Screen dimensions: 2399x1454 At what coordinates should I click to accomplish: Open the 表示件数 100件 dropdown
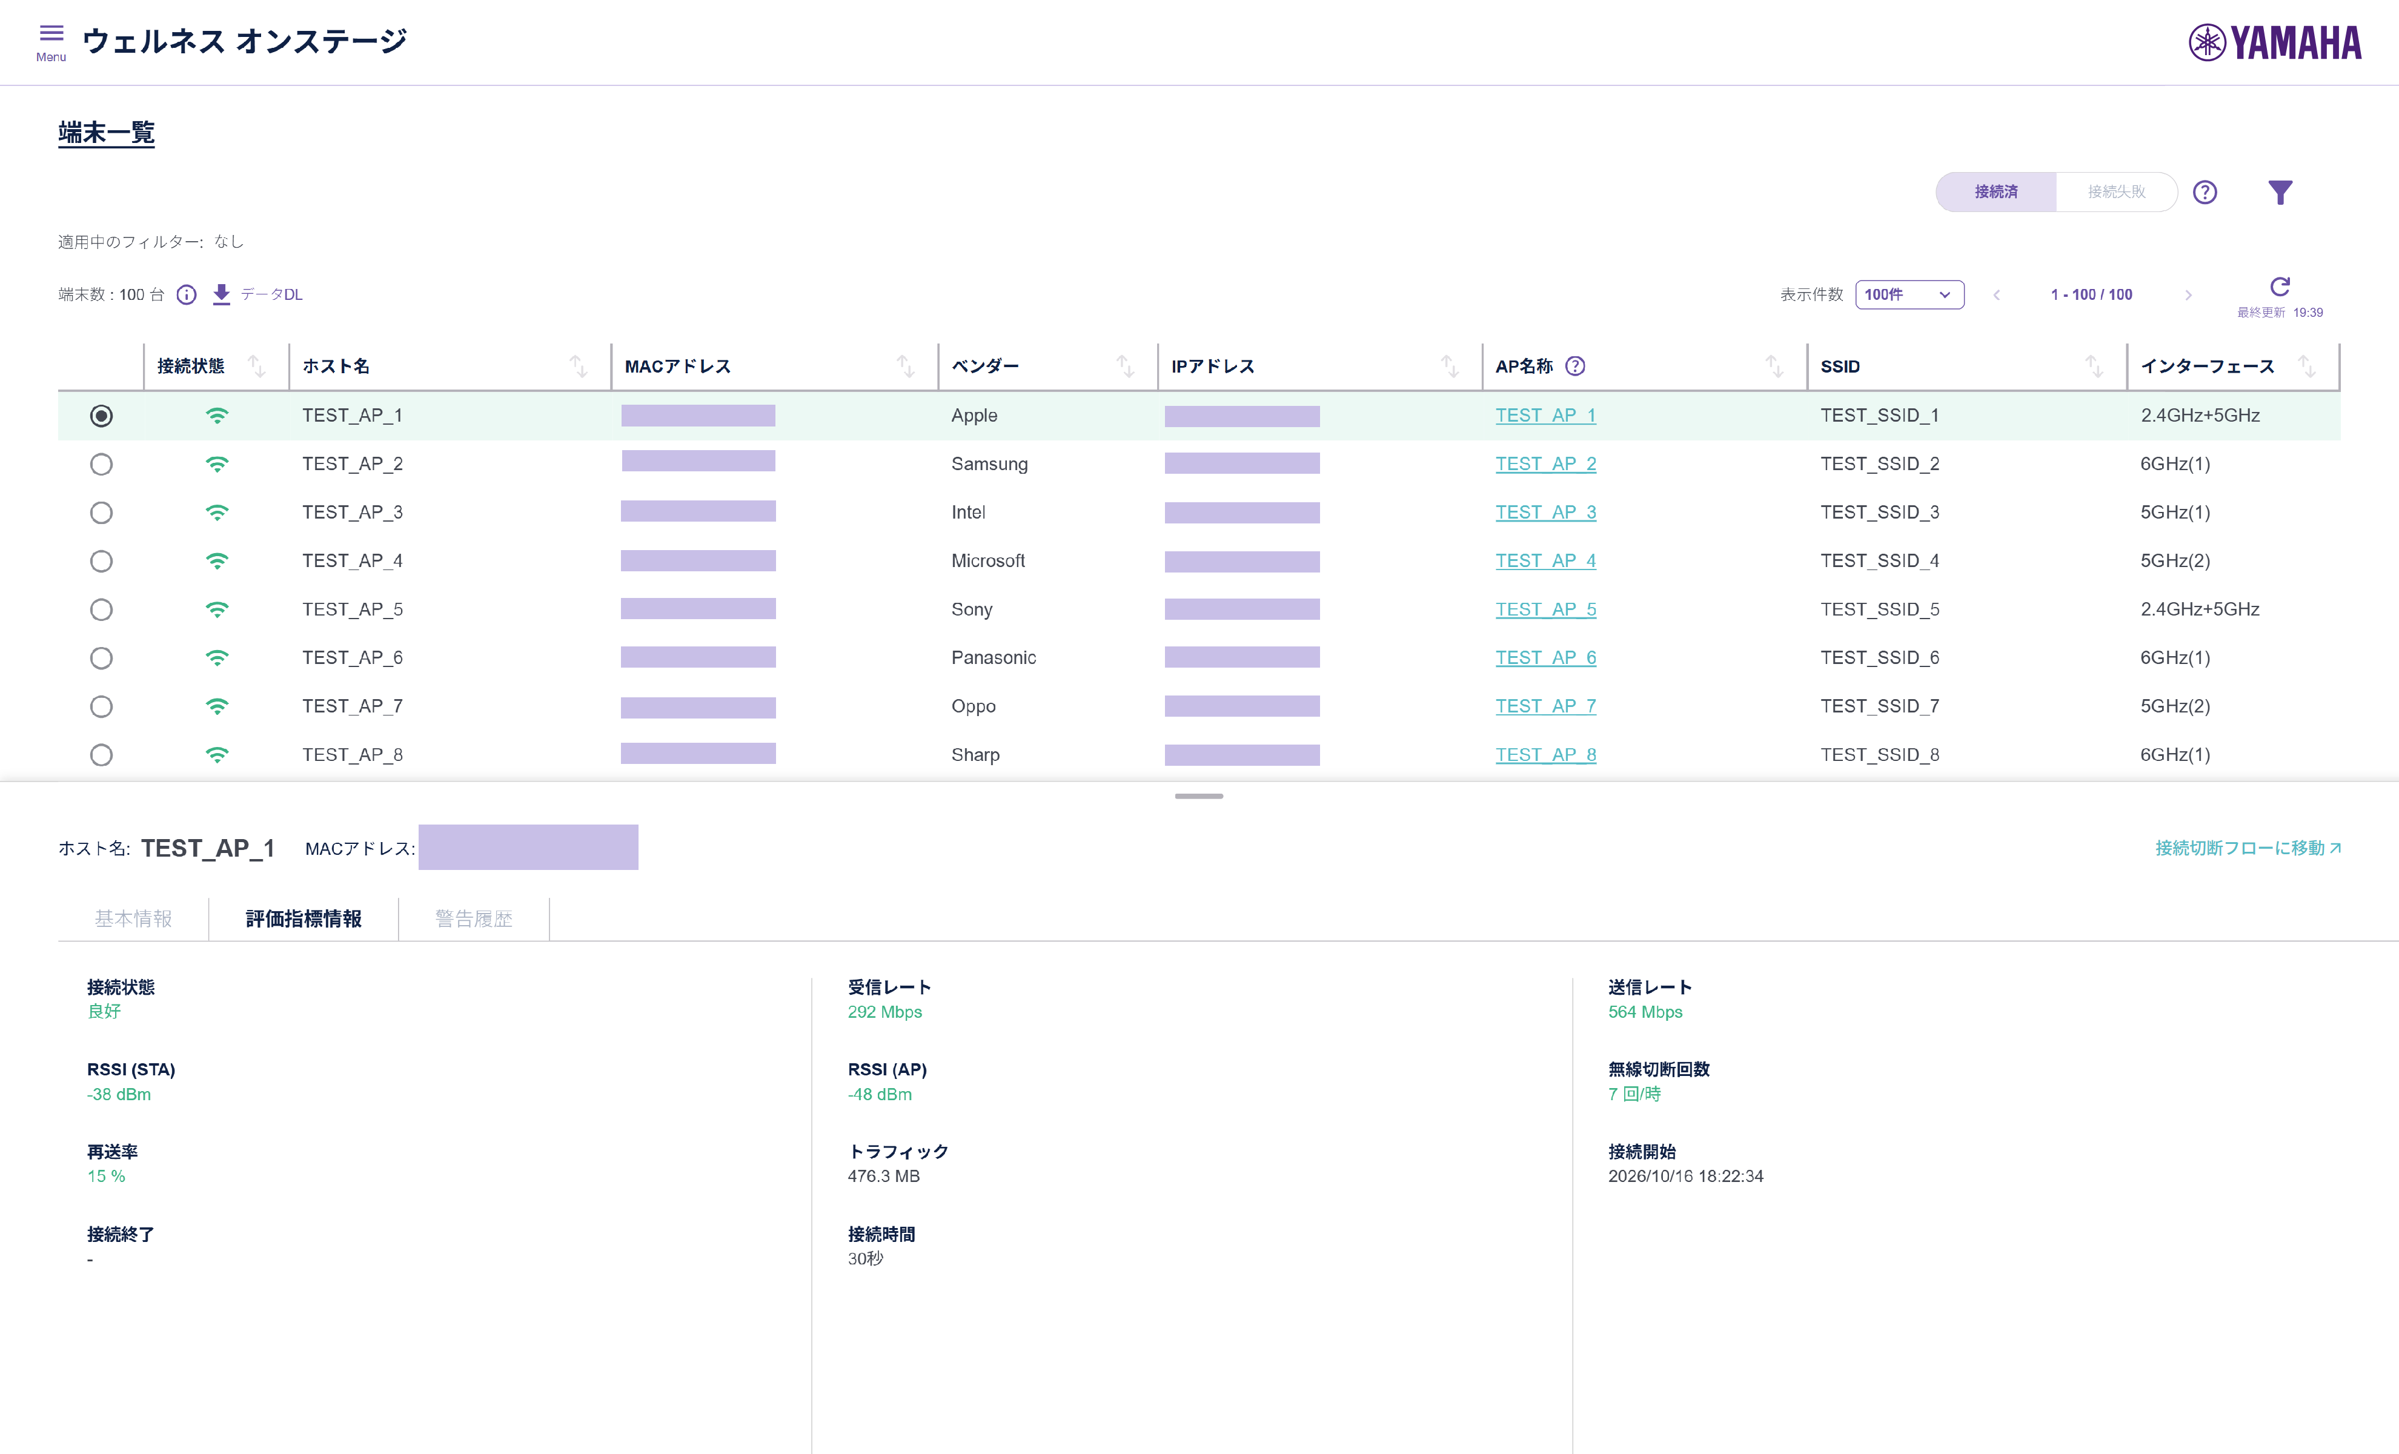[x=1910, y=294]
